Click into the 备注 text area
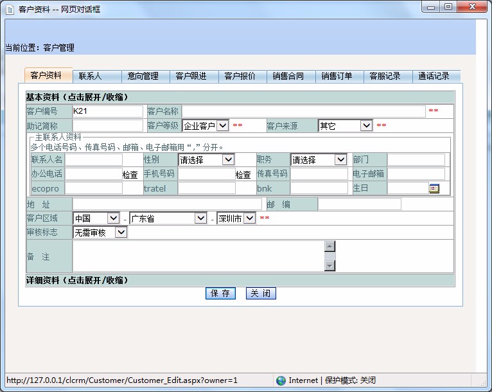 pos(198,256)
